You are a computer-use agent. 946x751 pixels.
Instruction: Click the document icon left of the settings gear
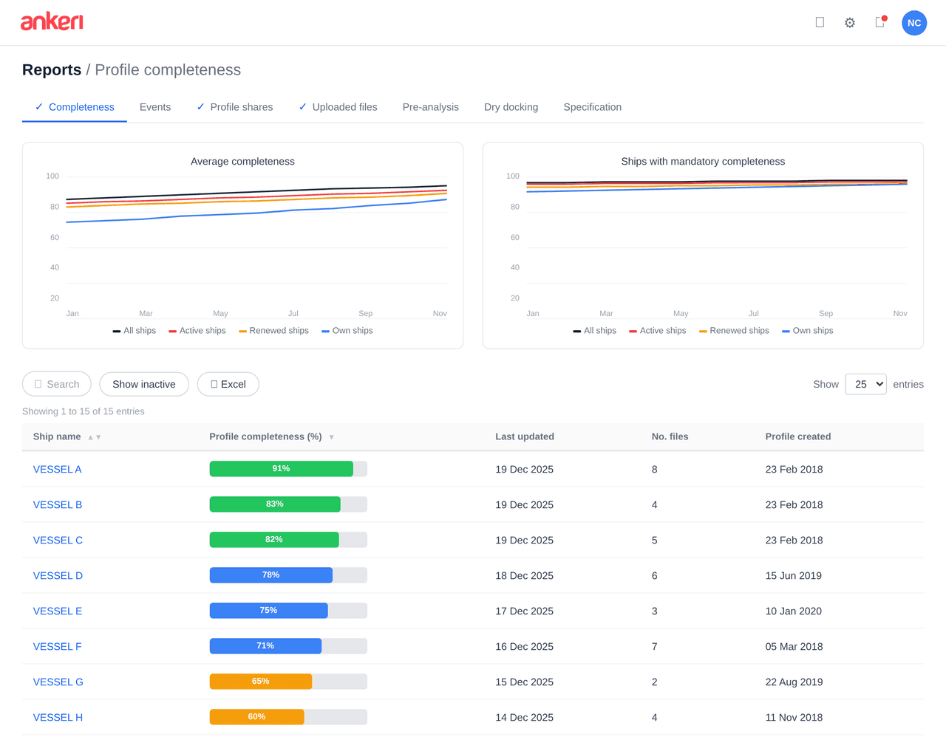(820, 22)
